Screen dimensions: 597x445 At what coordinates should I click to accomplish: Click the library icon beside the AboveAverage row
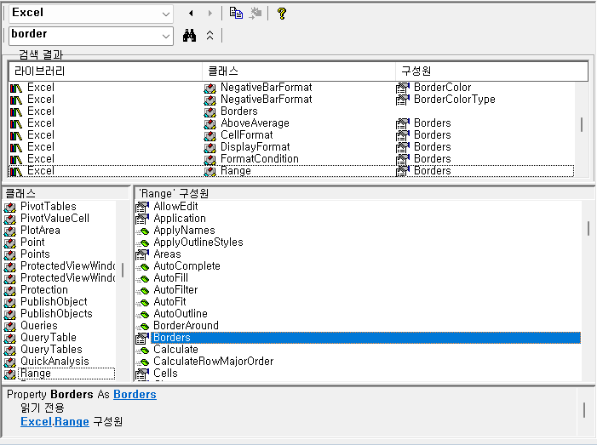point(16,123)
